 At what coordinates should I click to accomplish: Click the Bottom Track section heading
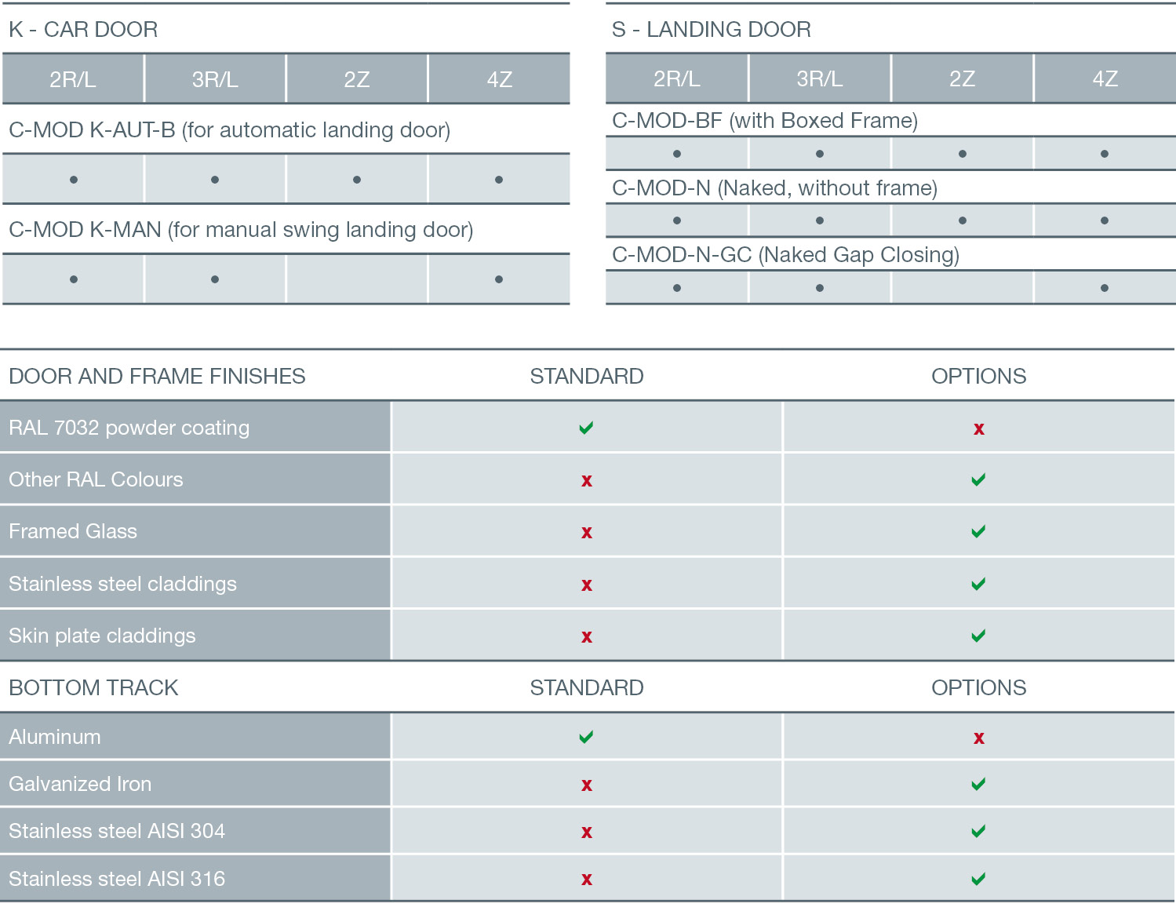click(x=93, y=687)
